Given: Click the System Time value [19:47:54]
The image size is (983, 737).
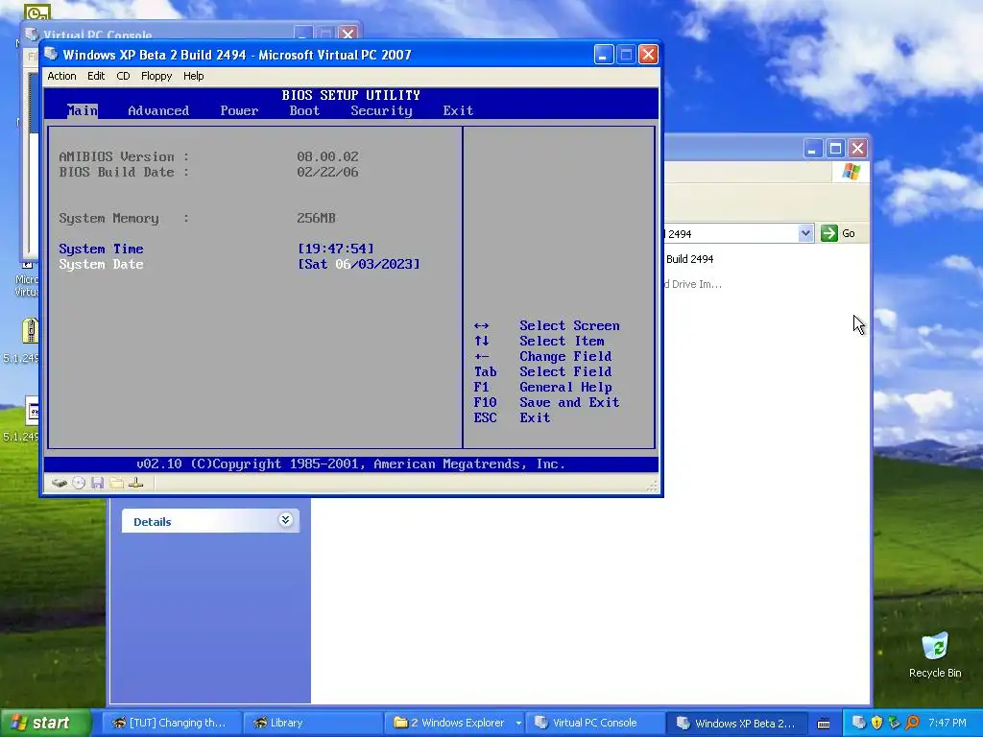Looking at the screenshot, I should click(x=335, y=249).
